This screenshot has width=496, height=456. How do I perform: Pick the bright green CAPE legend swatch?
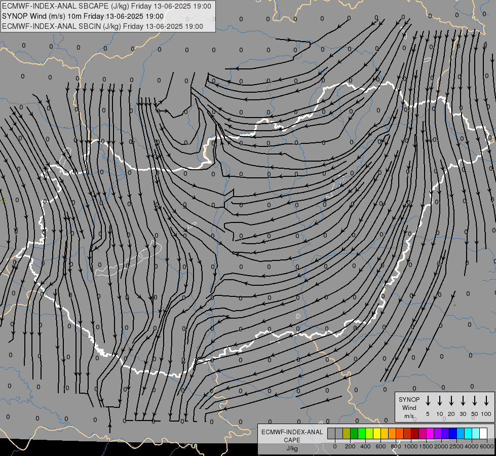[362, 433]
